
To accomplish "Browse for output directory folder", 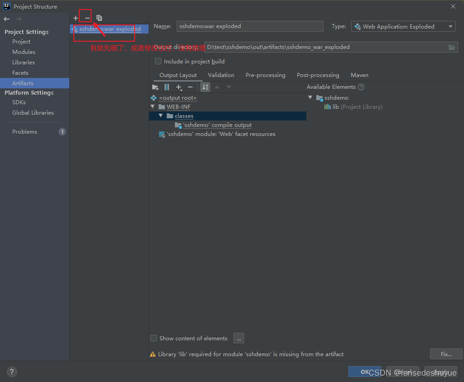I will tap(452, 47).
